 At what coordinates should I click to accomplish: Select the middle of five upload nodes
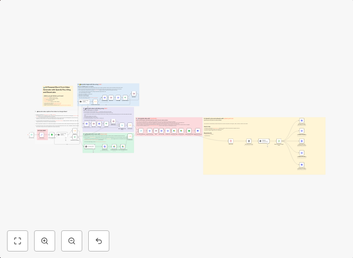(x=301, y=142)
